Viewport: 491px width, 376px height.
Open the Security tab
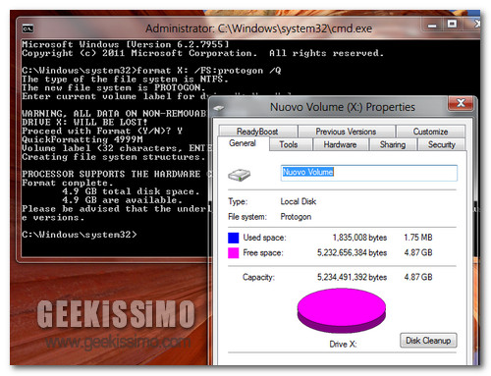coord(442,144)
